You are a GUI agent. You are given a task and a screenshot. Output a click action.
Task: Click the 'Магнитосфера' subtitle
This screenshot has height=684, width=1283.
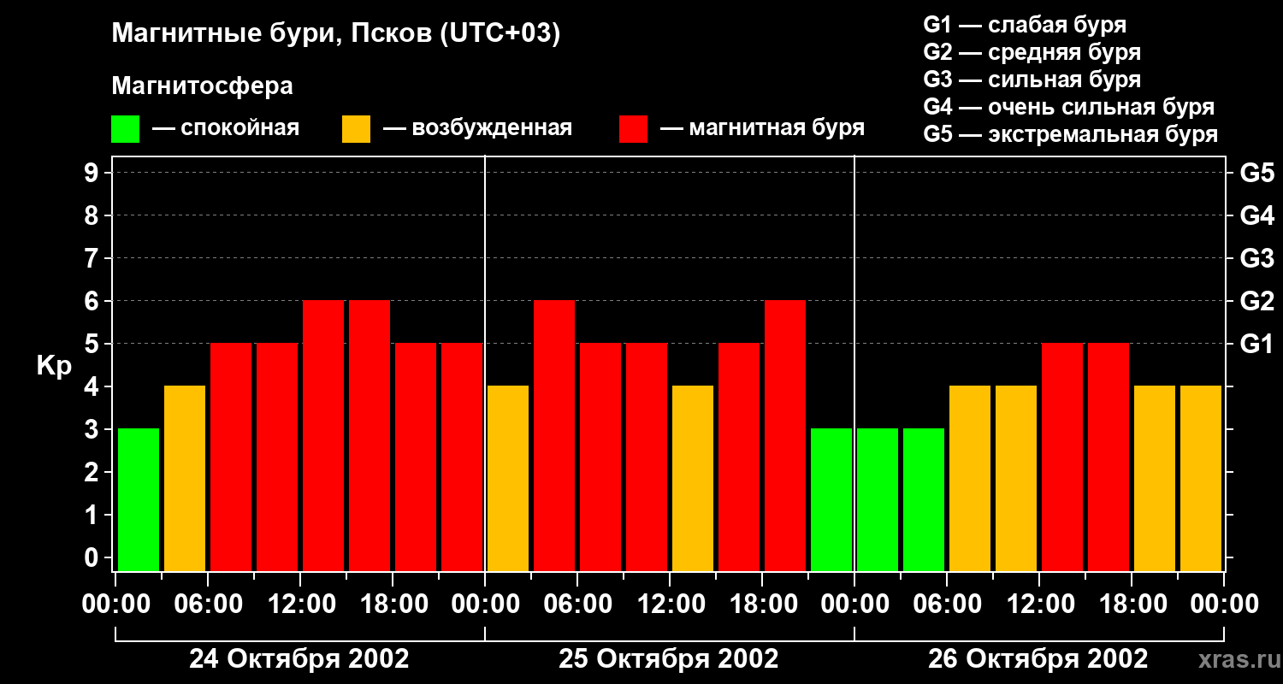coord(202,86)
